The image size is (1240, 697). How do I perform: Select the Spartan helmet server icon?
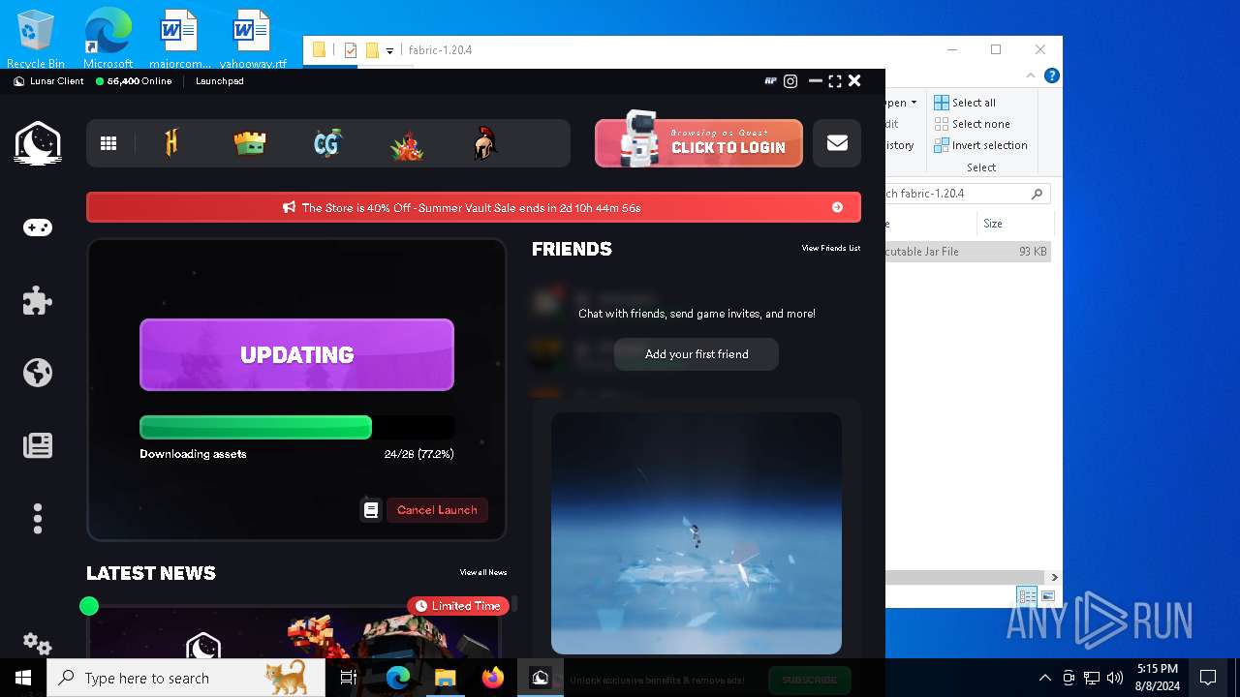point(485,144)
